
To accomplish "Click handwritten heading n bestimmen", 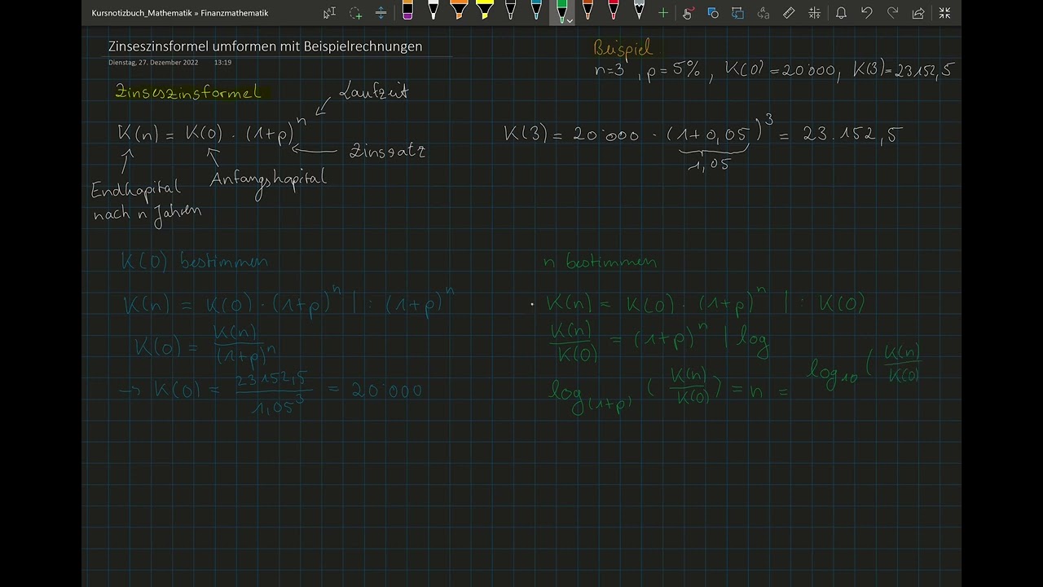I will [x=600, y=263].
